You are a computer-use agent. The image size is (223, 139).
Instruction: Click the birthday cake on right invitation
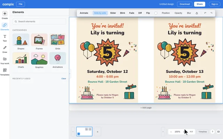[164, 93]
